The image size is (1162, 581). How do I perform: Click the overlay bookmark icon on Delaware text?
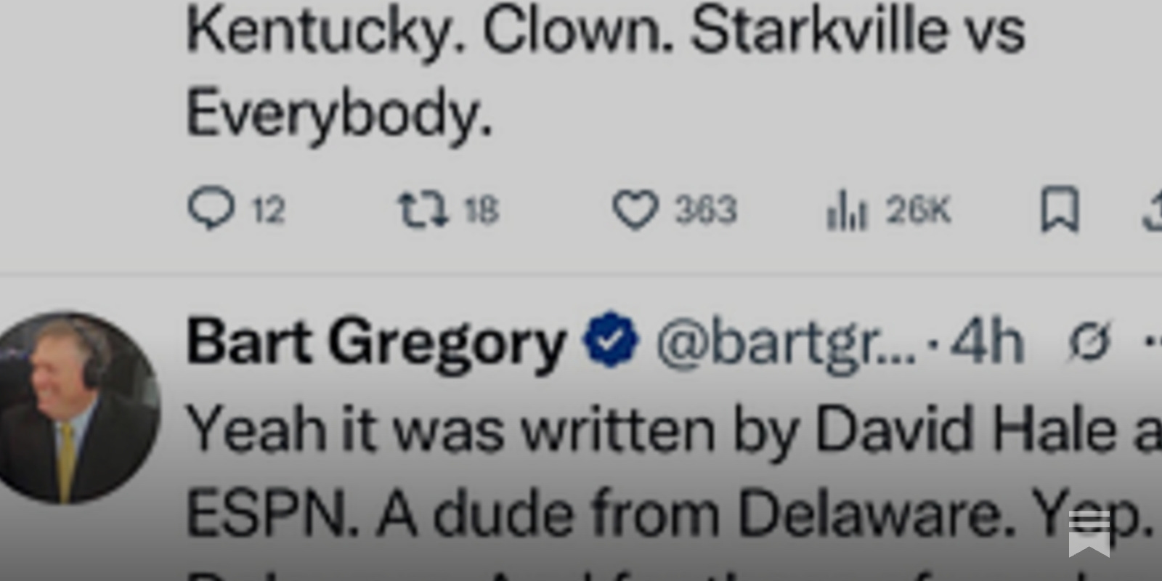click(1089, 532)
